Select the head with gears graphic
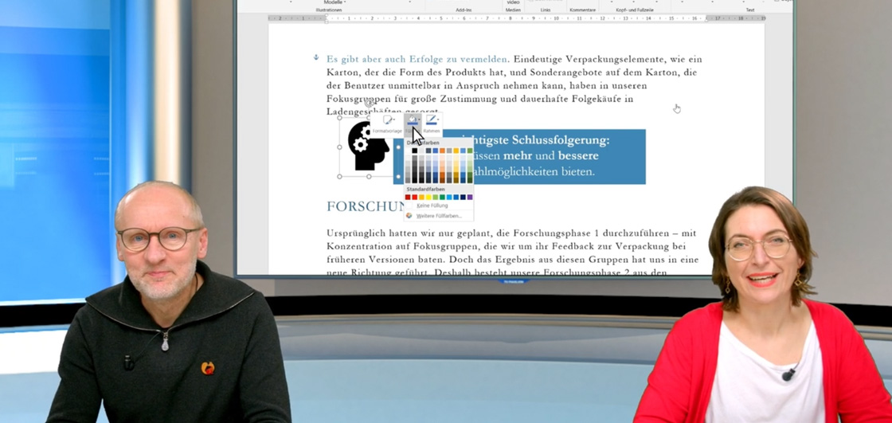Viewport: 892px width, 423px height. 368,147
